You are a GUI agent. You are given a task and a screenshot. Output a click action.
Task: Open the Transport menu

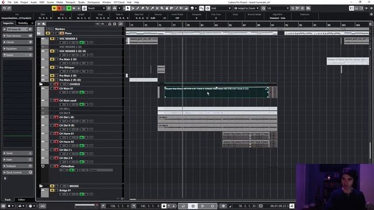tap(70, 2)
